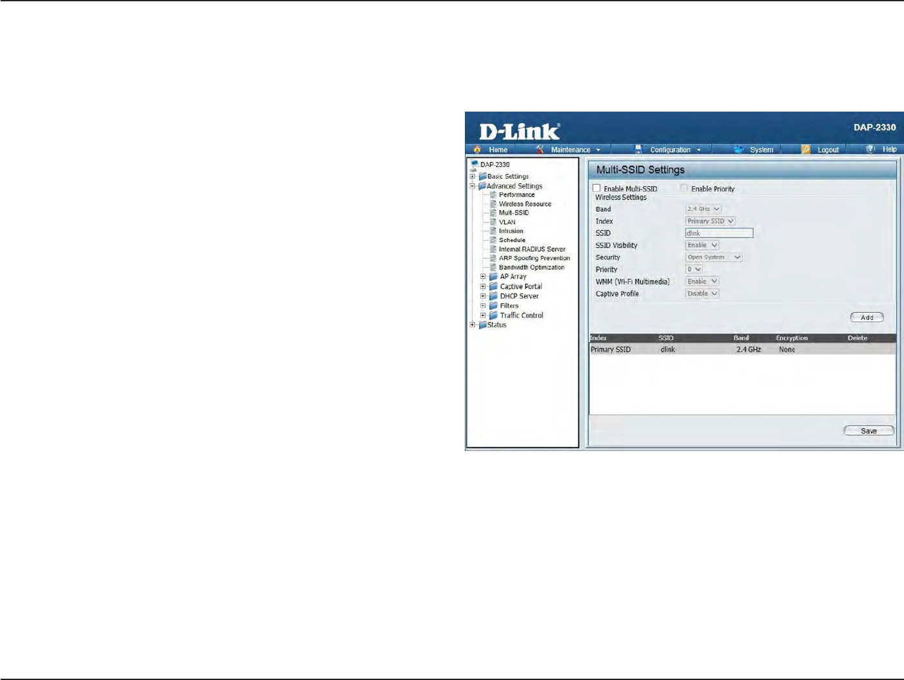This screenshot has height=680, width=904.
Task: Open the Maintenance menu
Action: point(571,150)
